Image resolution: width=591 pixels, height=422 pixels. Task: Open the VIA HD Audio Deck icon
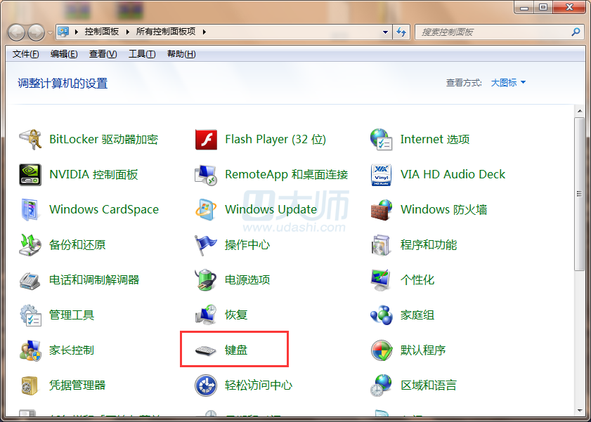pyautogui.click(x=381, y=175)
